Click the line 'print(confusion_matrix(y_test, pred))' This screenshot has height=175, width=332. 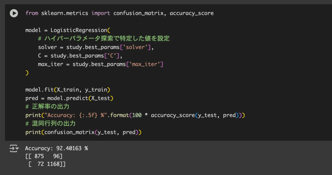[x=83, y=132]
